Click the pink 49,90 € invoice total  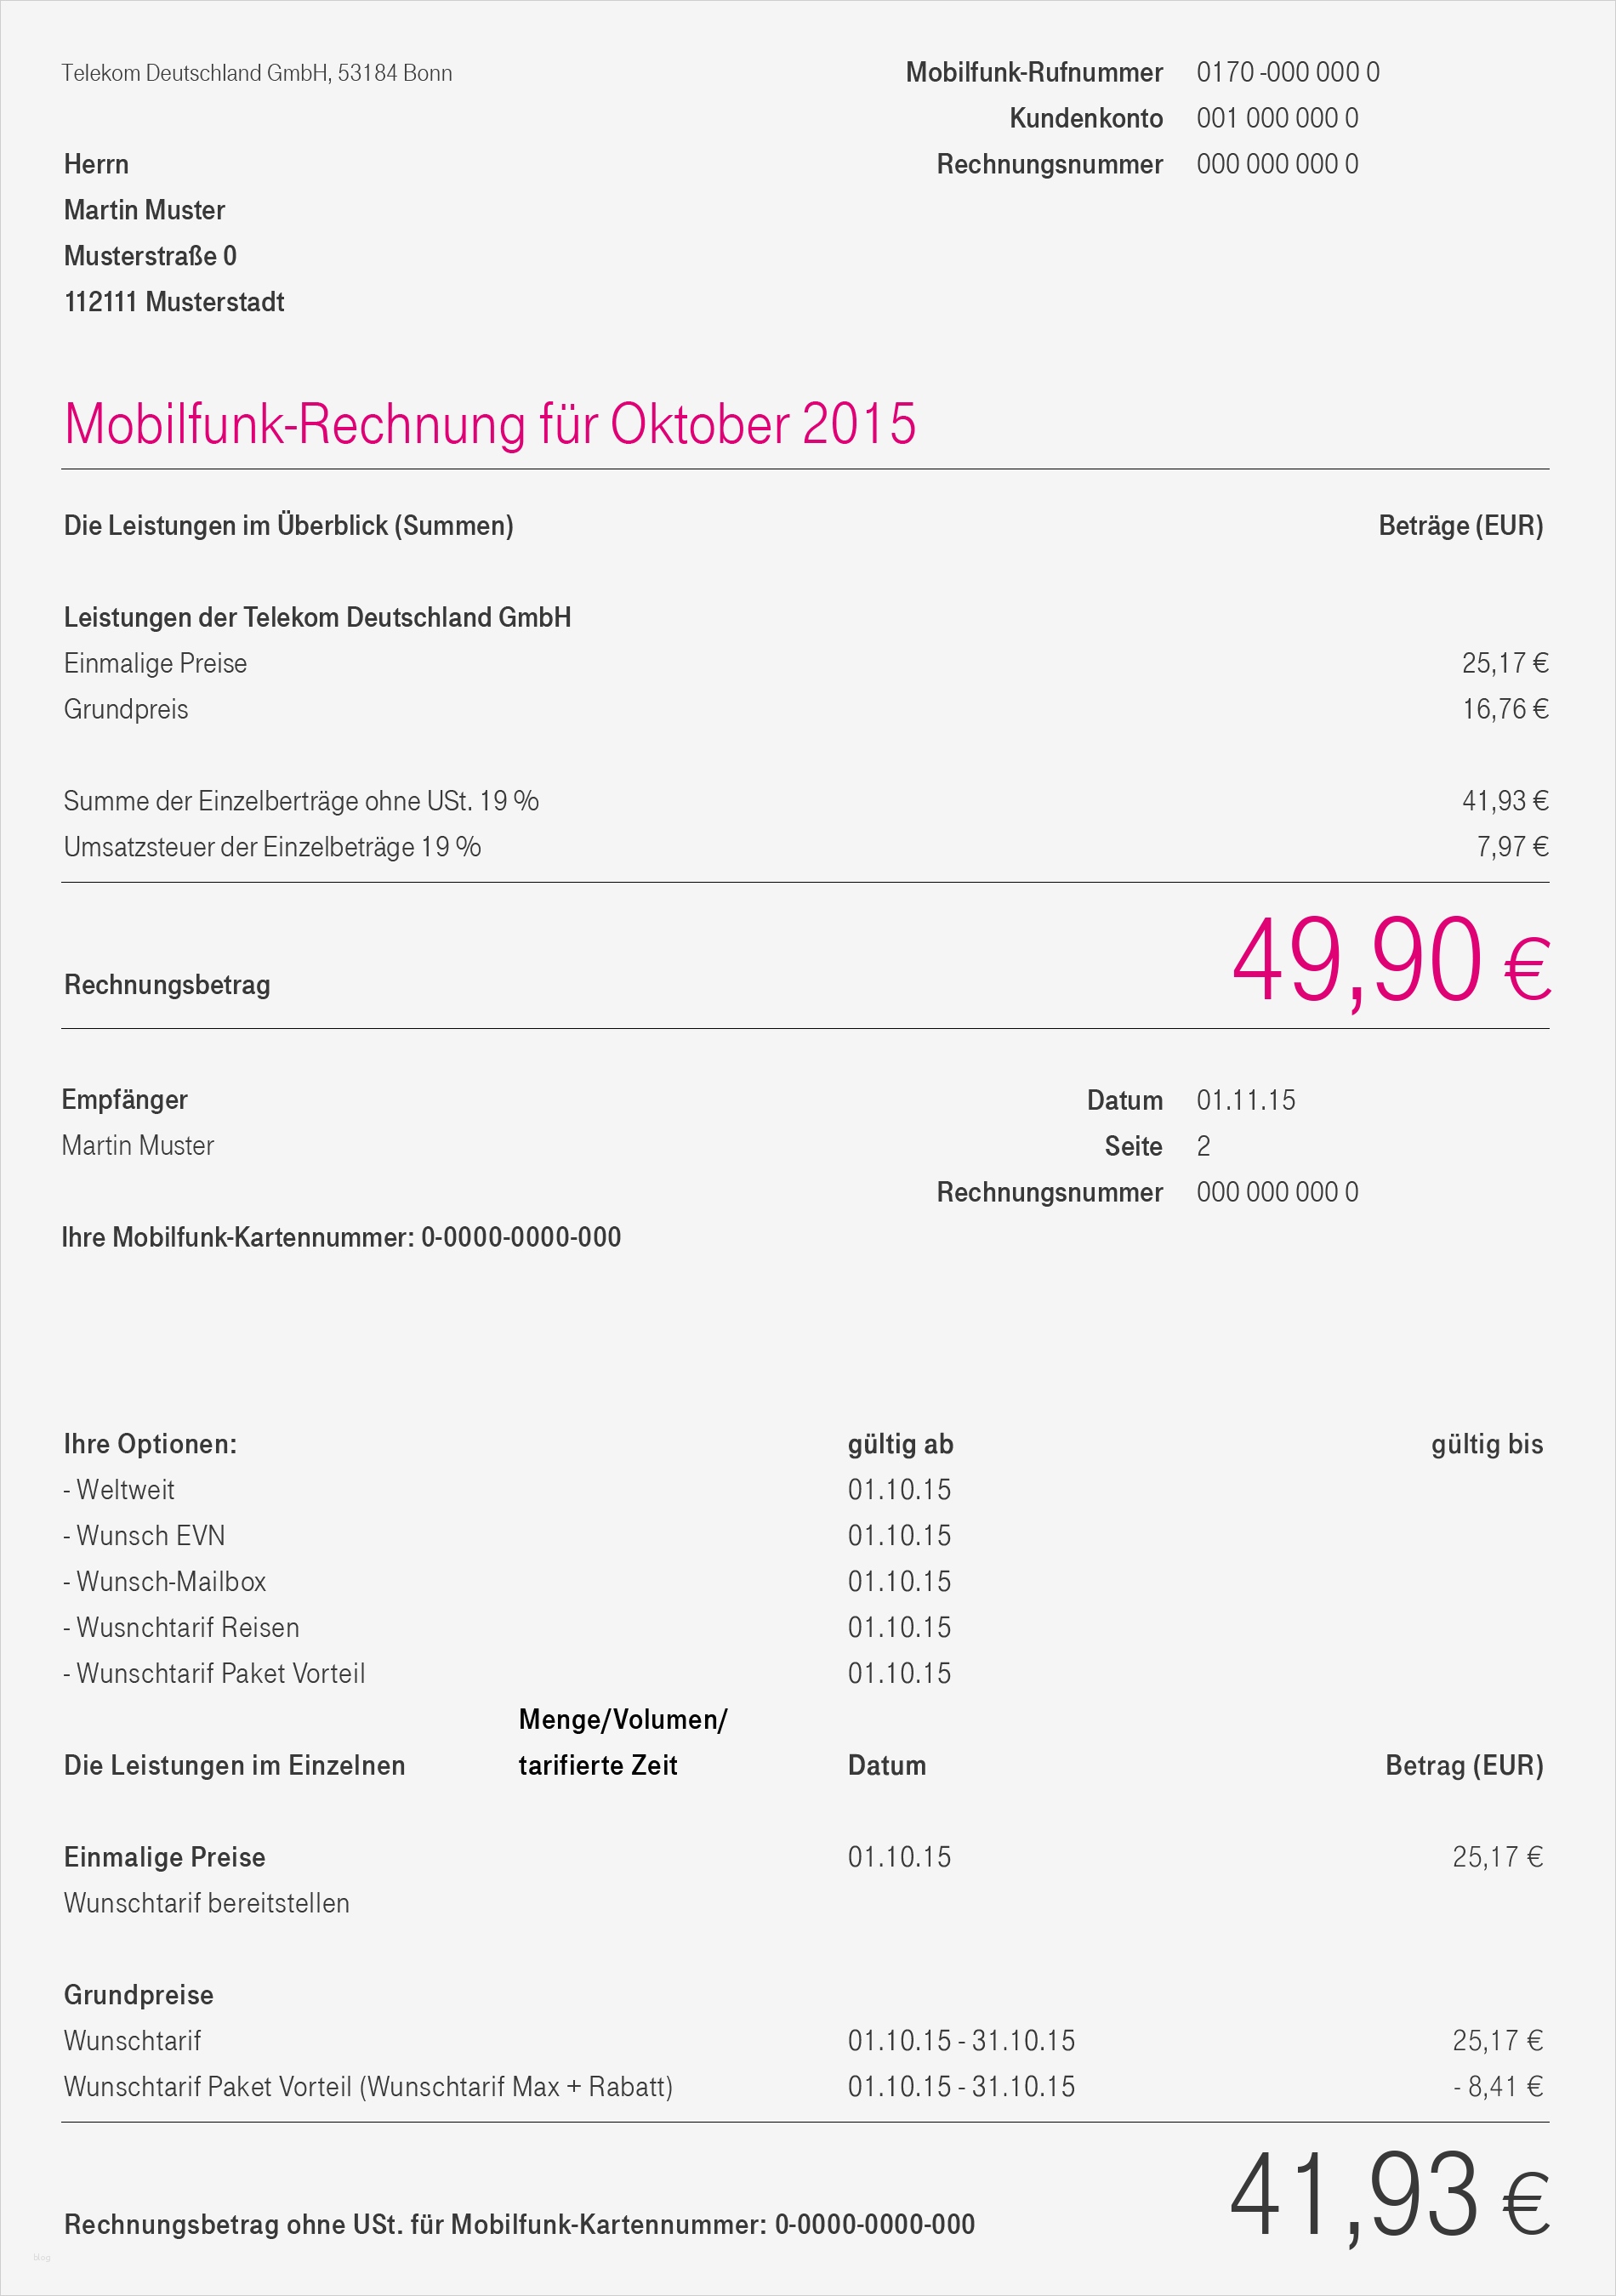pyautogui.click(x=1390, y=962)
